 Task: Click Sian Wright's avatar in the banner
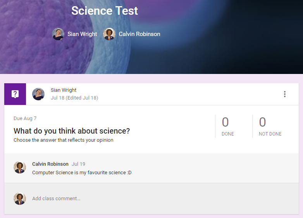point(58,34)
